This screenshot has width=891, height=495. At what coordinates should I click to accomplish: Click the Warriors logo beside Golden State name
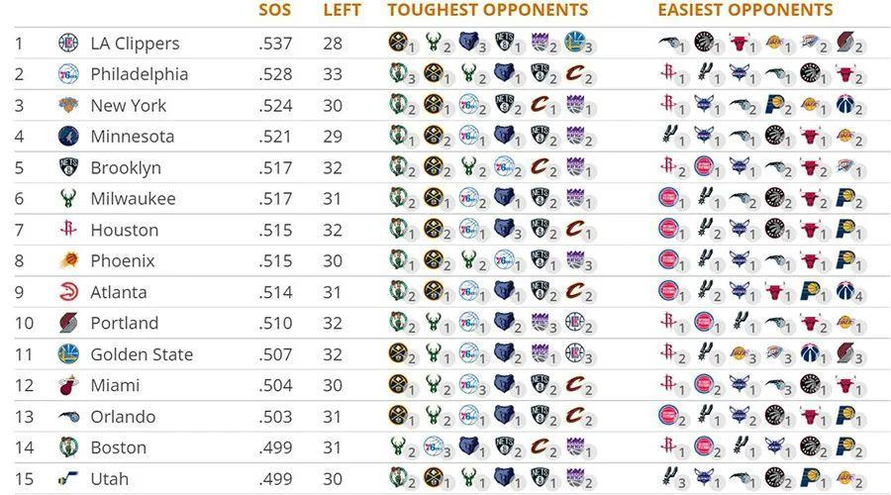point(68,354)
